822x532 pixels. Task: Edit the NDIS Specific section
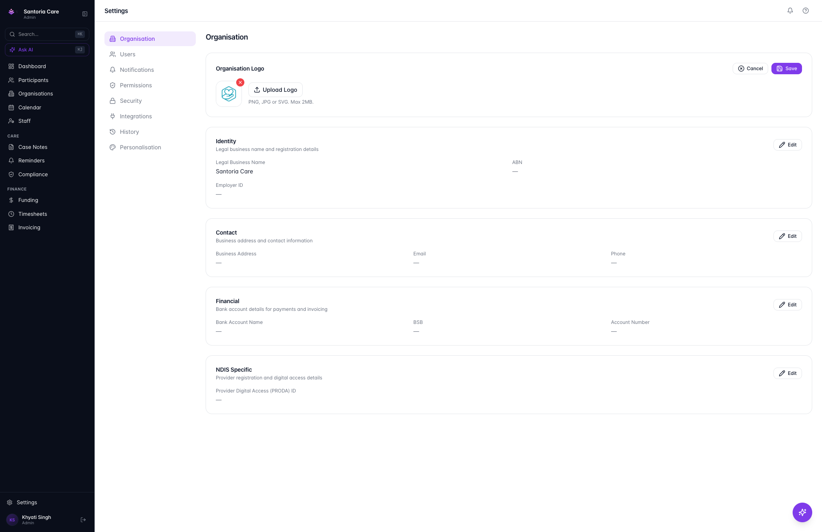coord(787,373)
